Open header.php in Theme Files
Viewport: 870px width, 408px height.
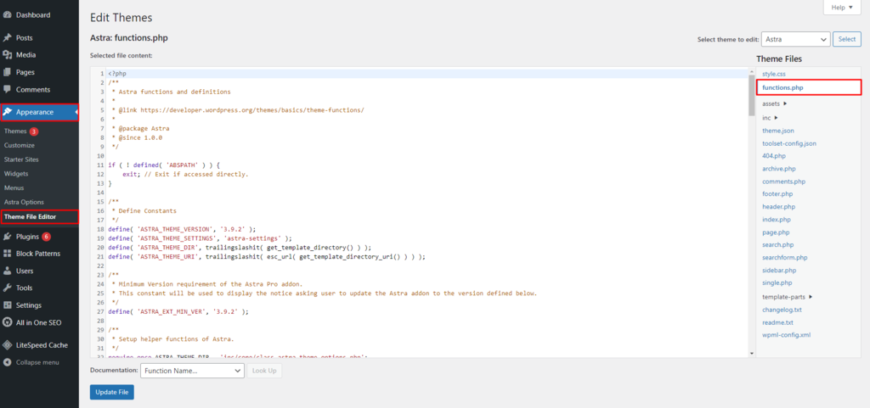pyautogui.click(x=778, y=206)
